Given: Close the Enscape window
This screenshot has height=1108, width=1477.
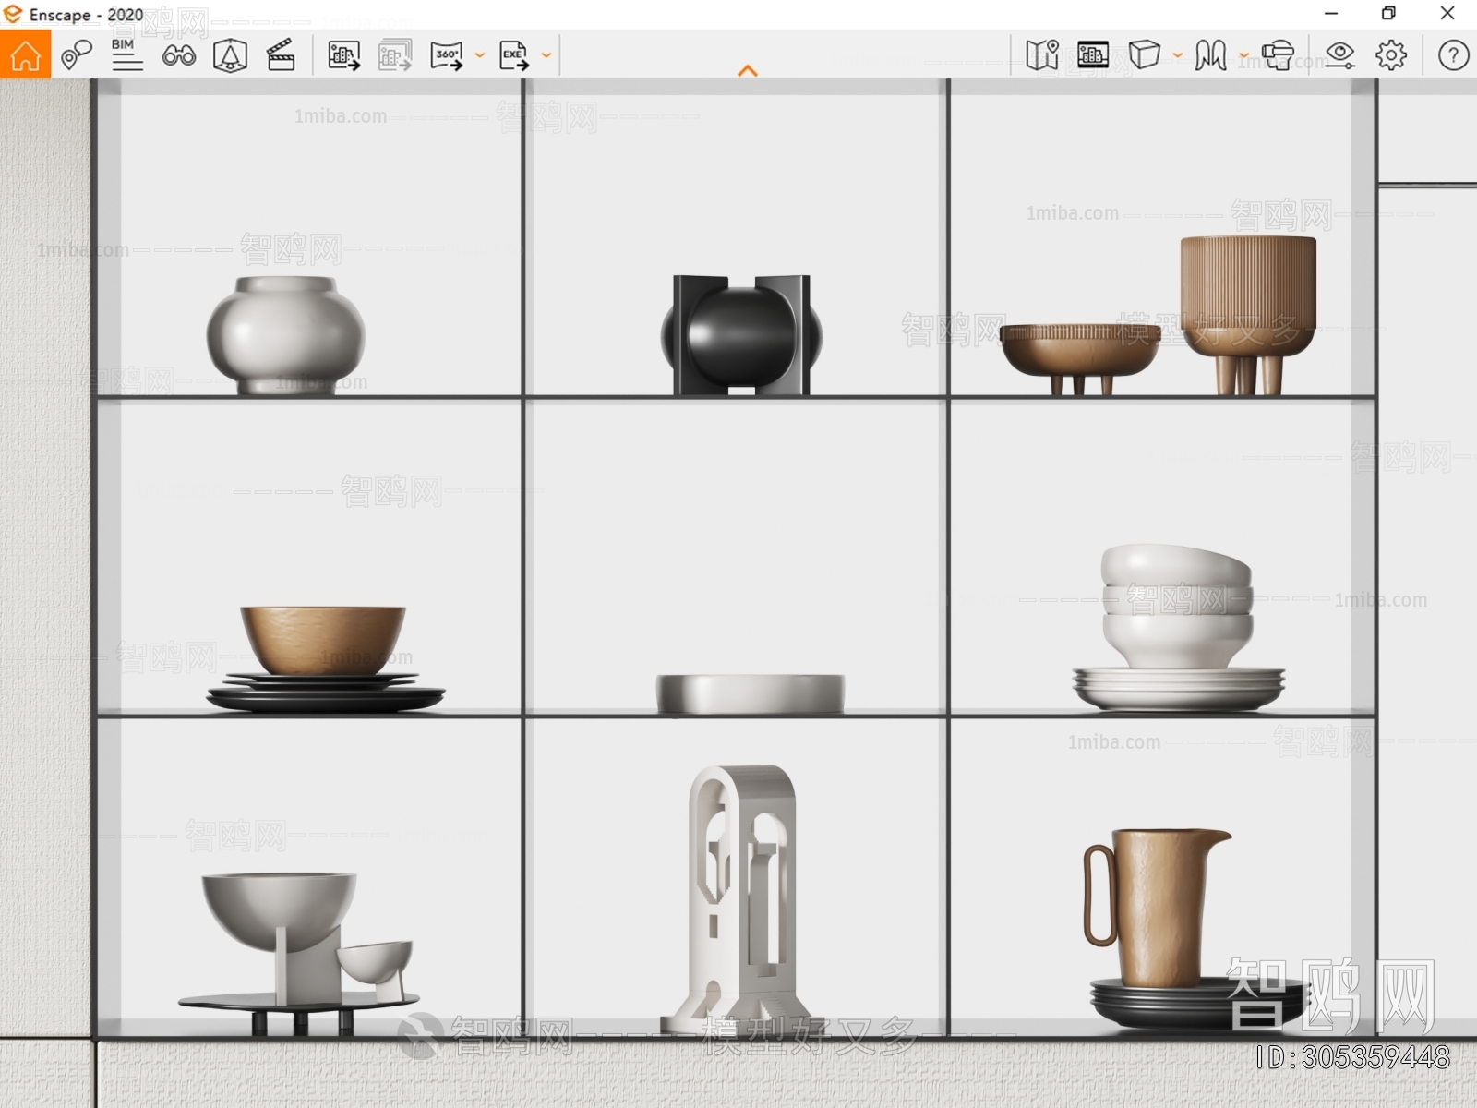Looking at the screenshot, I should [1447, 14].
